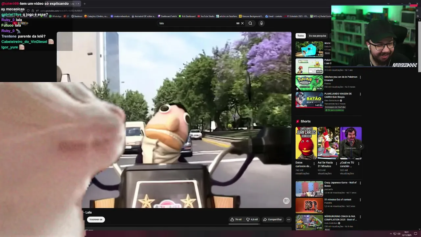Like the video with 76 mil thumbs up
Screen dimensions: 421x237
[236, 220]
